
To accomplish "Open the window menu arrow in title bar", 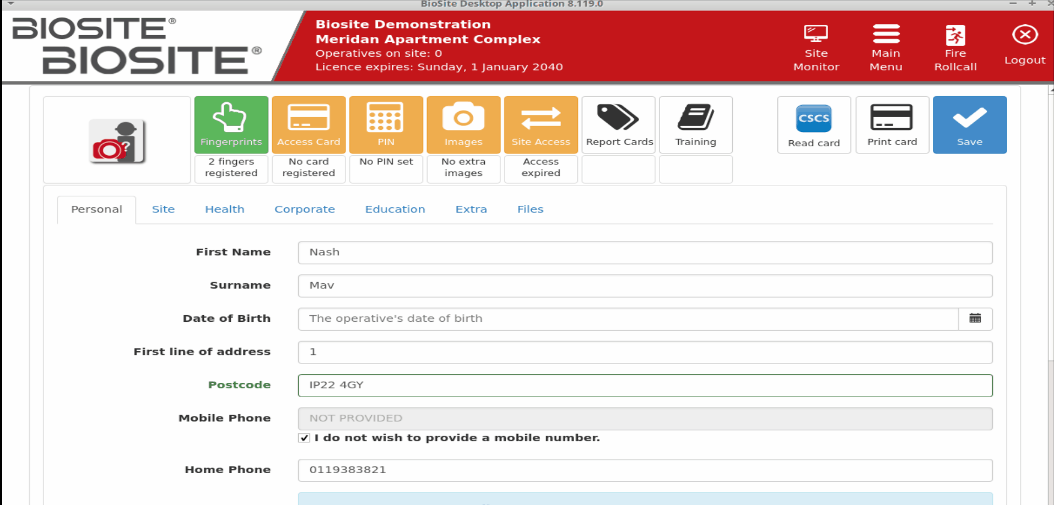I will click(x=10, y=4).
